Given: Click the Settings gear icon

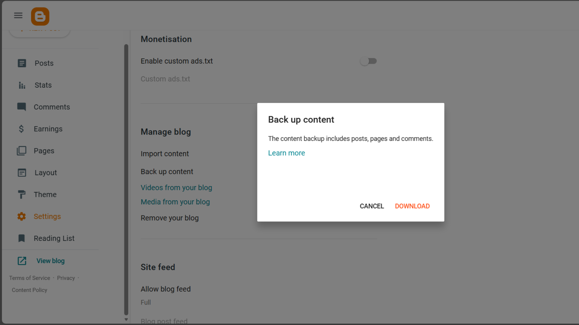Looking at the screenshot, I should click(22, 216).
